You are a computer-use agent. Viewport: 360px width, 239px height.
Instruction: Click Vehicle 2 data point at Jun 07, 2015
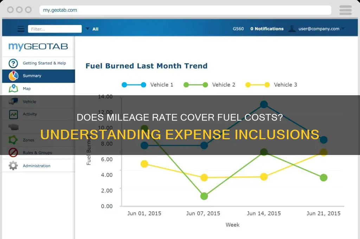(204, 196)
